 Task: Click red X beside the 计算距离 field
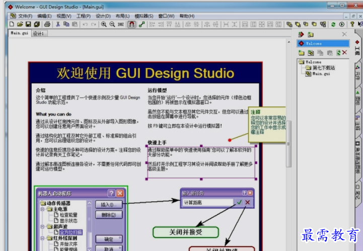[x=248, y=202]
